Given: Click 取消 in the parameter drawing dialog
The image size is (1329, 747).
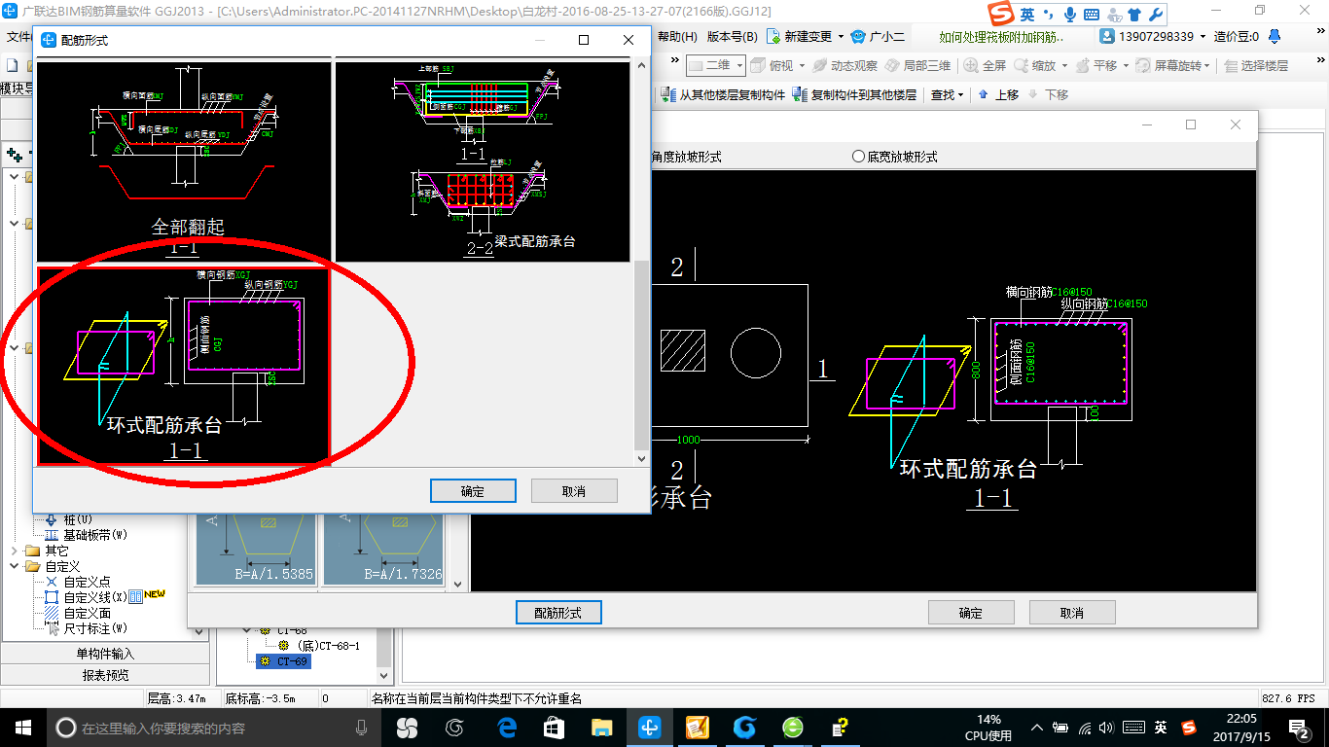Looking at the screenshot, I should tap(1072, 613).
